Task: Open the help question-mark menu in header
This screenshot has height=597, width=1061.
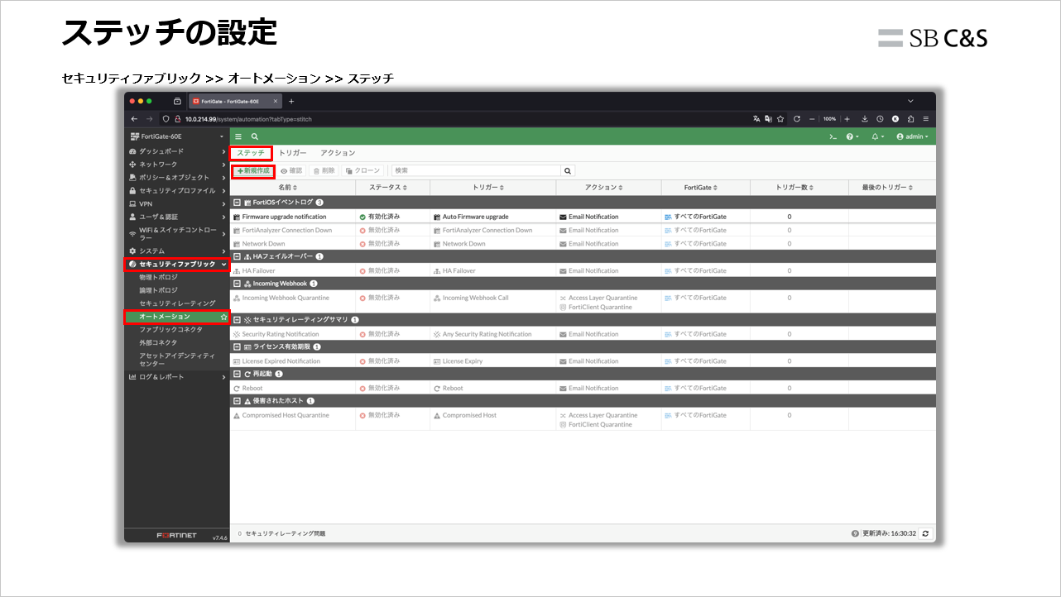Action: [852, 136]
